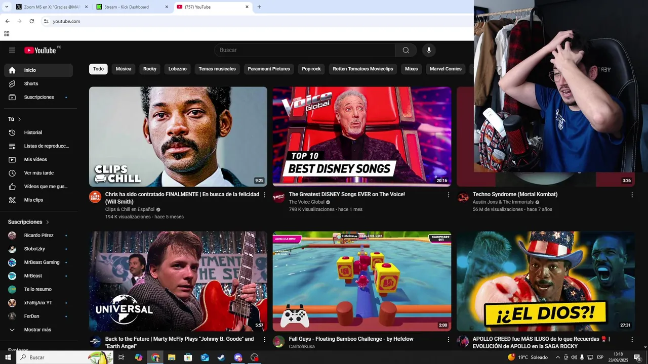View site information icon in address bar

46,21
